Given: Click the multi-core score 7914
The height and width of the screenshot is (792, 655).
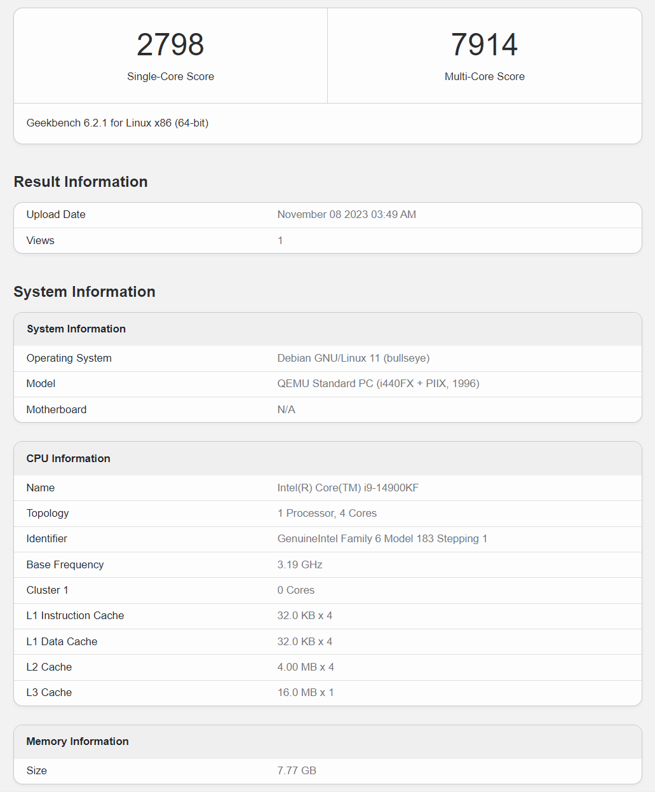Looking at the screenshot, I should pyautogui.click(x=485, y=44).
